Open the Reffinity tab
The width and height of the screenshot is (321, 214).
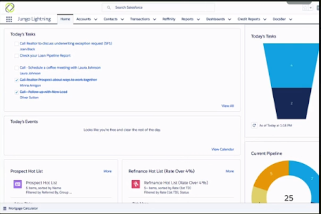169,19
